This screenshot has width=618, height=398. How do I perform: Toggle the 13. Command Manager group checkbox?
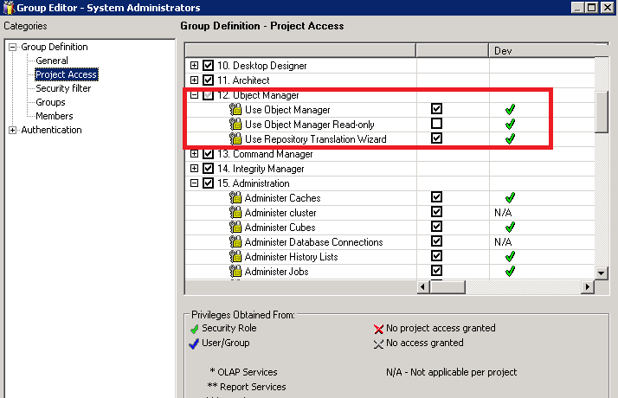pos(208,154)
